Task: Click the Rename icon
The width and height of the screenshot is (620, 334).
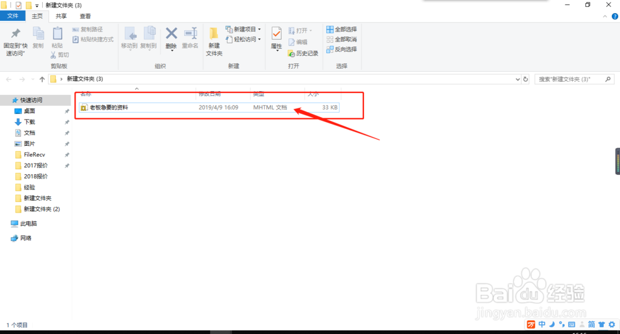Action: coord(190,33)
